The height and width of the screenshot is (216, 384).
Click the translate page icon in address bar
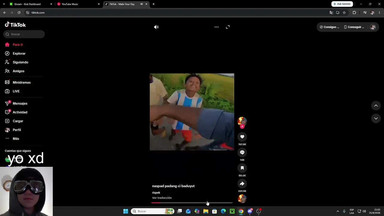pos(331,13)
